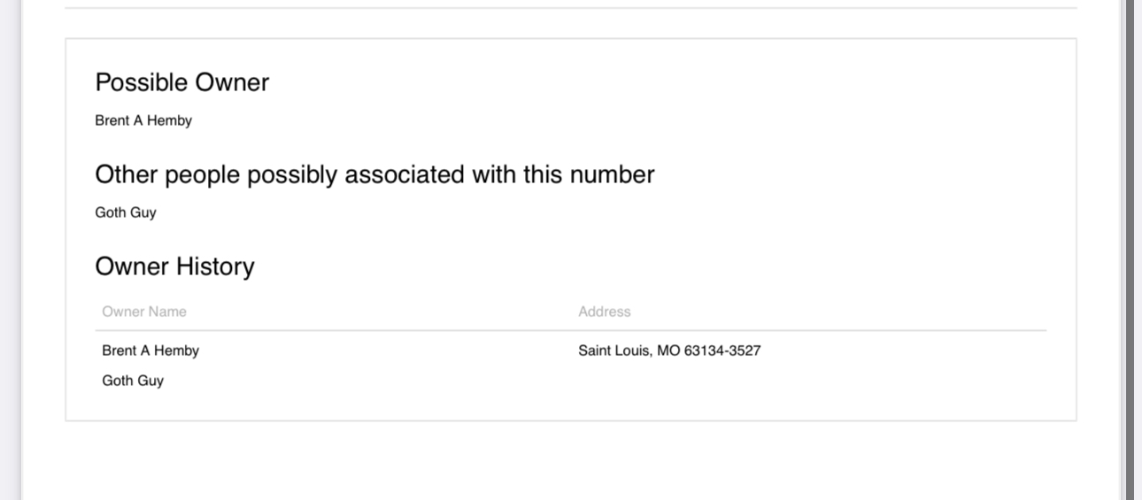
Task: Click the gray left page margin
Action: pyautogui.click(x=11, y=250)
